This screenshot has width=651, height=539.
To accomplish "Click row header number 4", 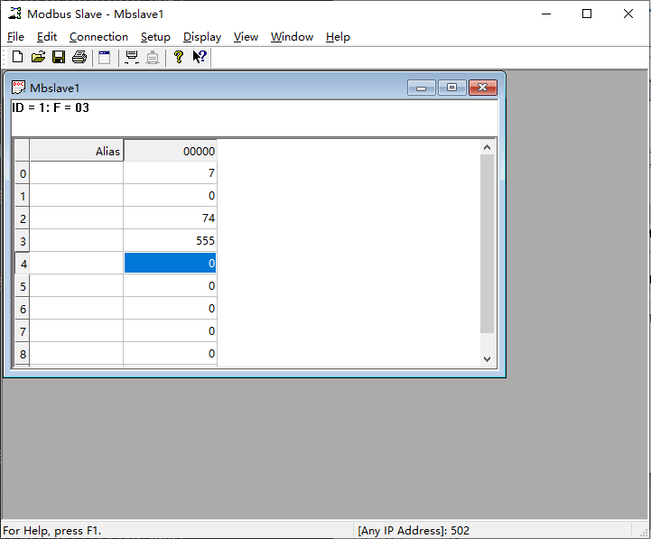I will tap(23, 263).
